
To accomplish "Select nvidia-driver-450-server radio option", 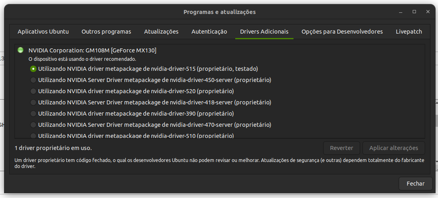I will (33, 80).
